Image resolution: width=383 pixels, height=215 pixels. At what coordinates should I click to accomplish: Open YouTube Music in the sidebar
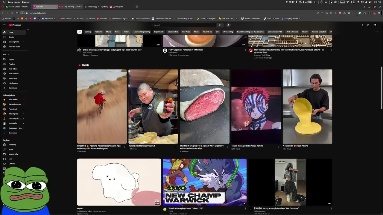tap(14, 47)
